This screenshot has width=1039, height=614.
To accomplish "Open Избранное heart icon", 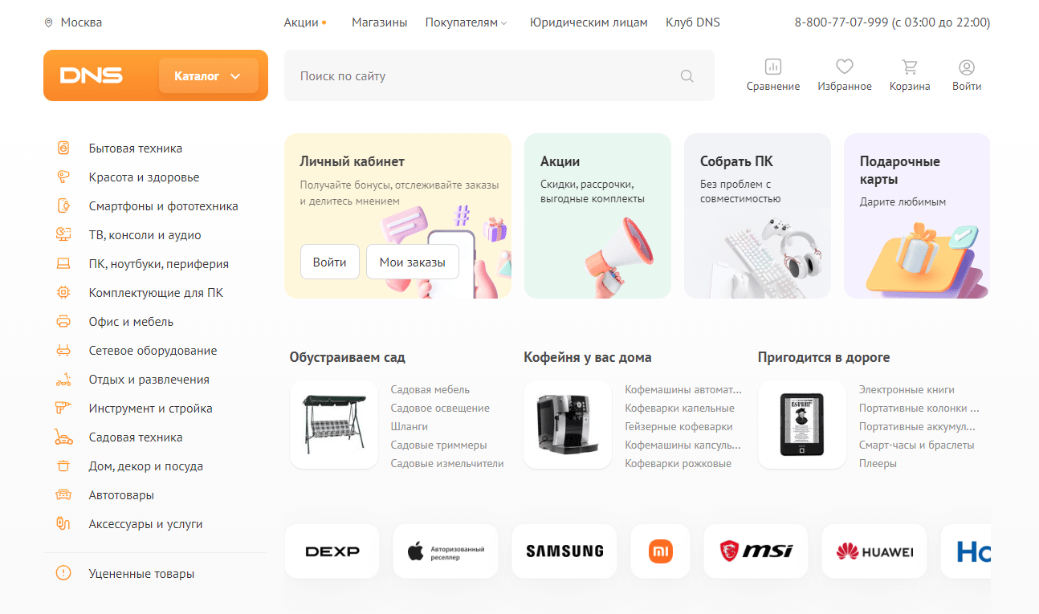I will pos(844,67).
